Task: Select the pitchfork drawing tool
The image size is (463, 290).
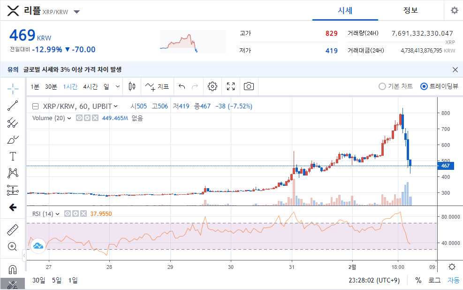Action: [x=13, y=123]
